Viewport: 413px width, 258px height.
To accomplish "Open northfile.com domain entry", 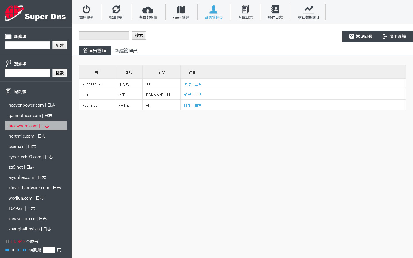I will [21, 136].
